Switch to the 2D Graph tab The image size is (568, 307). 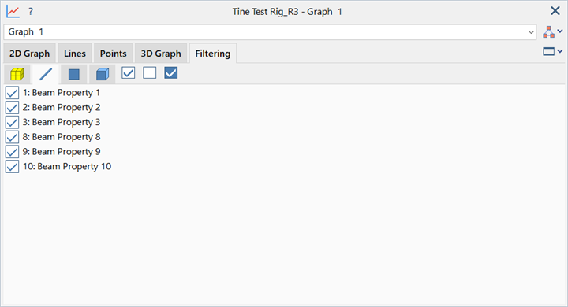pos(29,54)
